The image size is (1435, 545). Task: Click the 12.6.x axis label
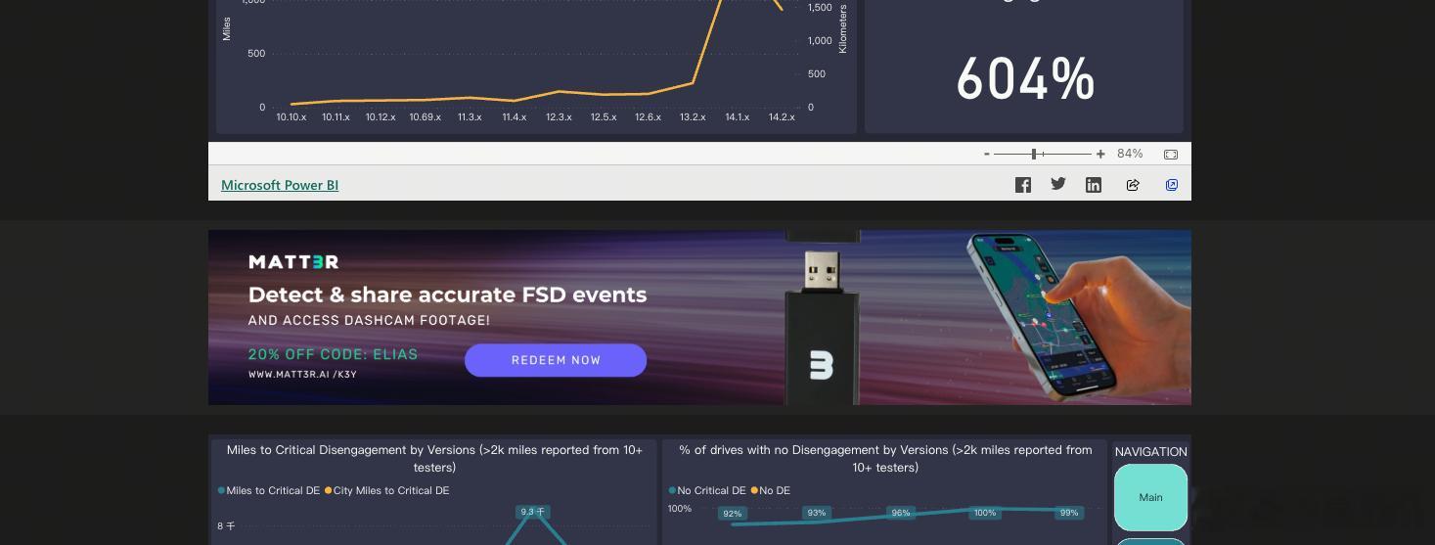point(648,117)
